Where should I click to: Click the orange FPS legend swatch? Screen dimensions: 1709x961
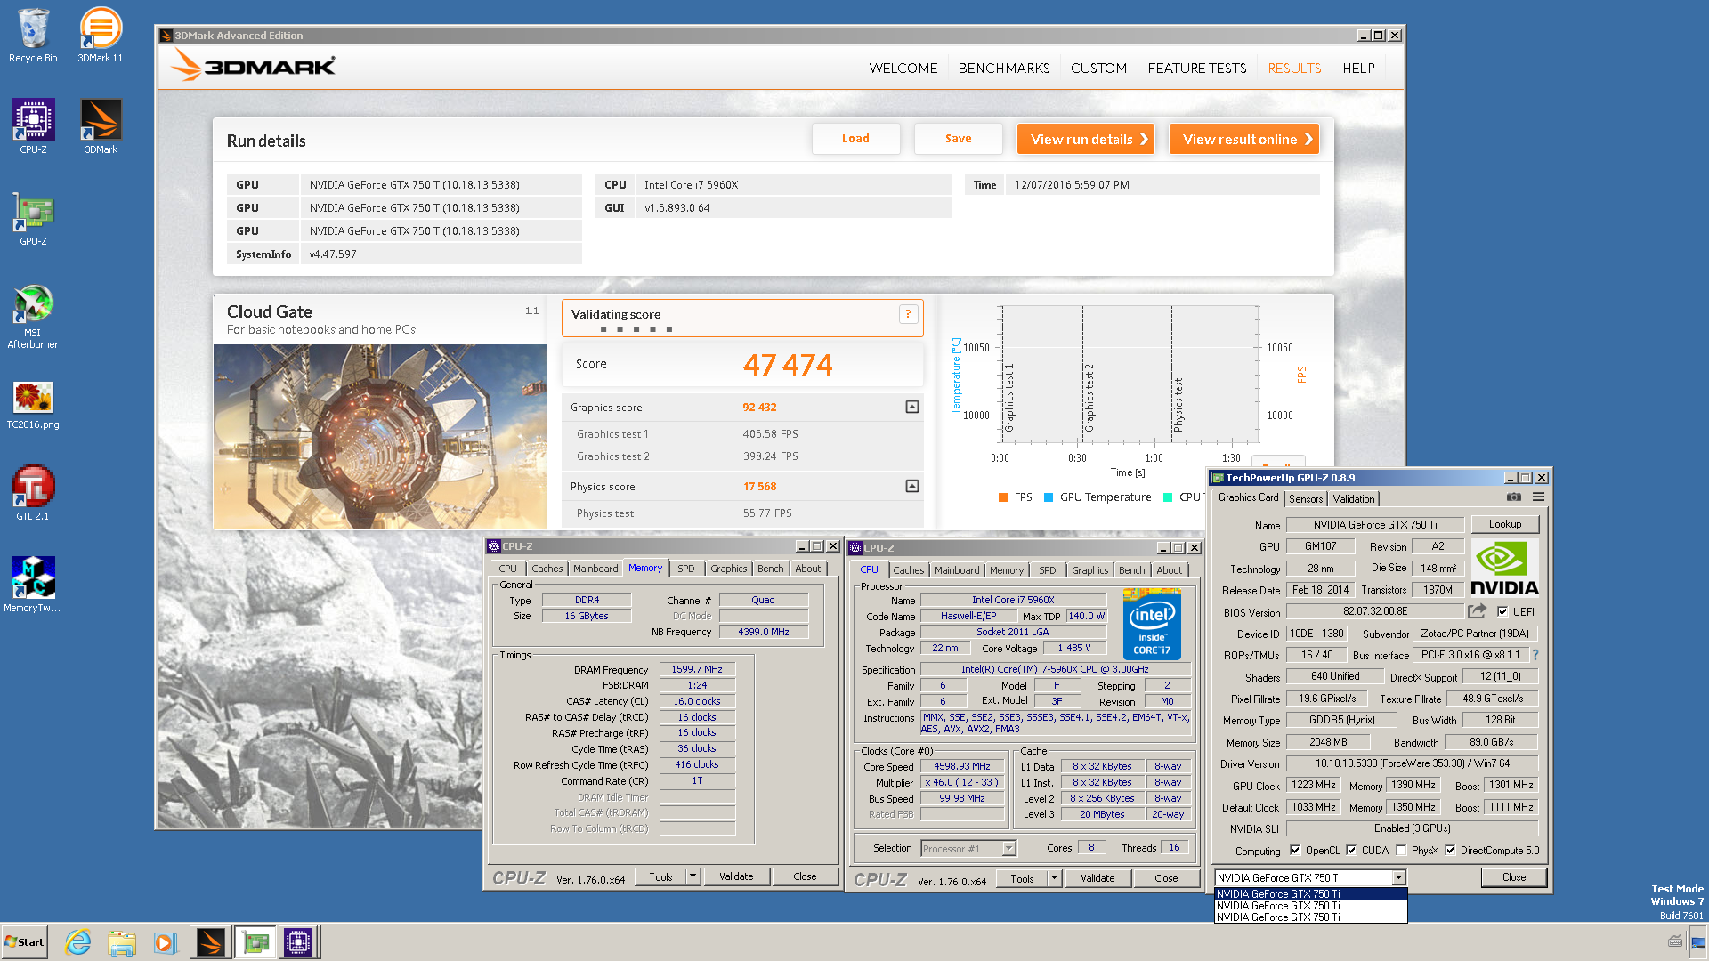[1003, 497]
